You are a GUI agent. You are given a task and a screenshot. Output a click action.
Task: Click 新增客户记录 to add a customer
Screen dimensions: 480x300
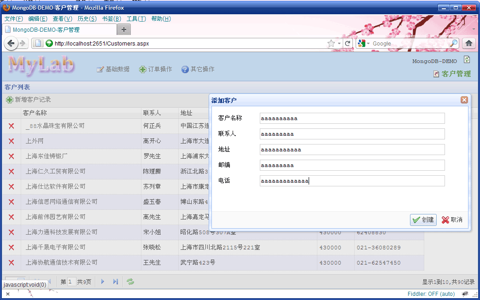[x=29, y=100]
